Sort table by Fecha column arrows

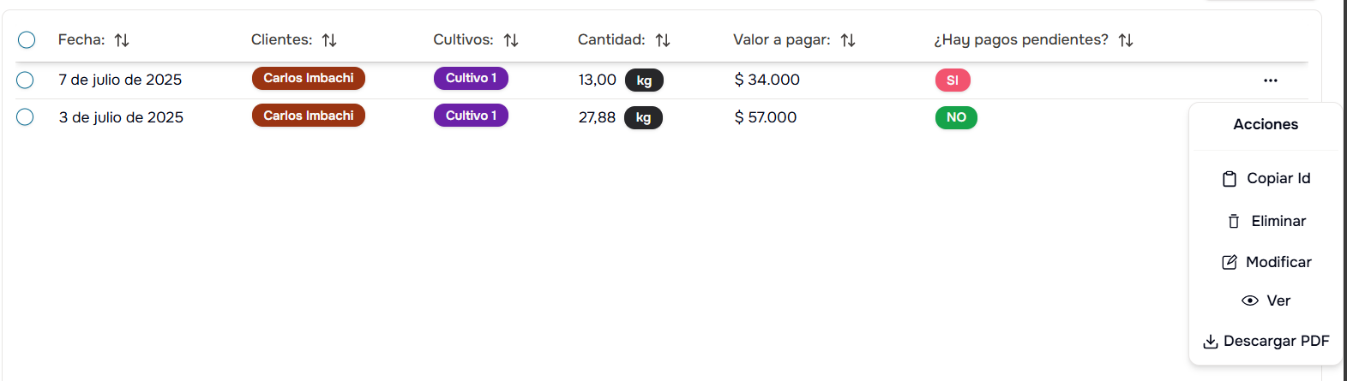pos(122,40)
